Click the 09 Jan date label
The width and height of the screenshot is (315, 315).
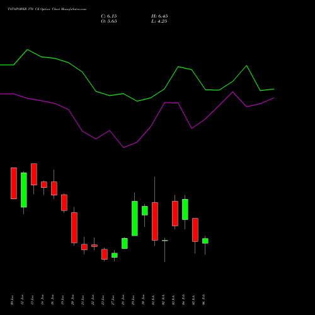click(13, 300)
